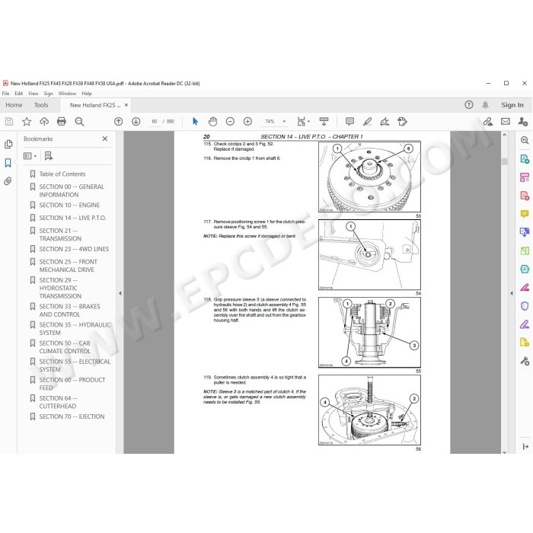Screen dimensions: 533x533
Task: Open the Table of Contents bookmark
Action: coord(62,174)
